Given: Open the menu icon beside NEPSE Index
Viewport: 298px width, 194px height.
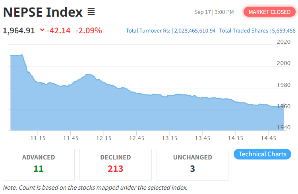Looking at the screenshot, I should (91, 12).
